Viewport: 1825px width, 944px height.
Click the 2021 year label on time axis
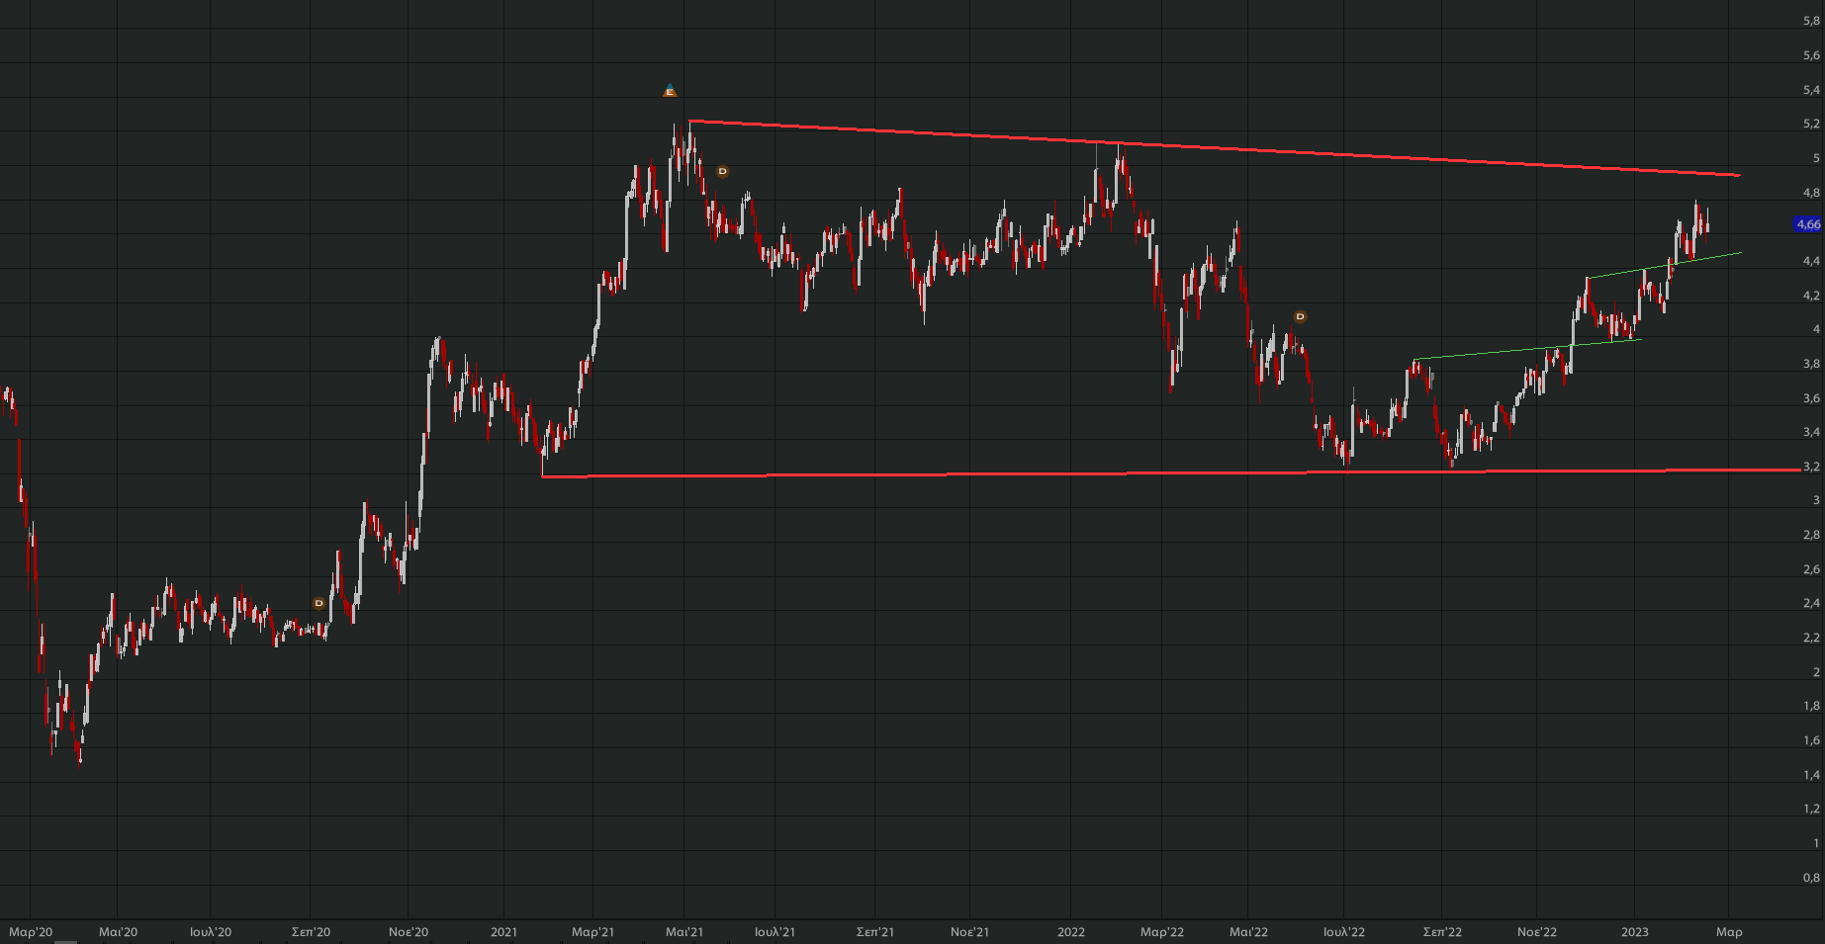(503, 931)
